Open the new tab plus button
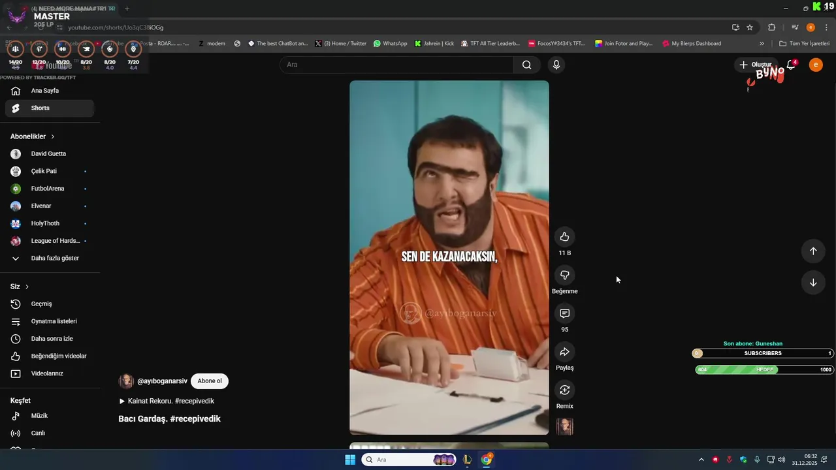This screenshot has width=836, height=470. [x=127, y=8]
